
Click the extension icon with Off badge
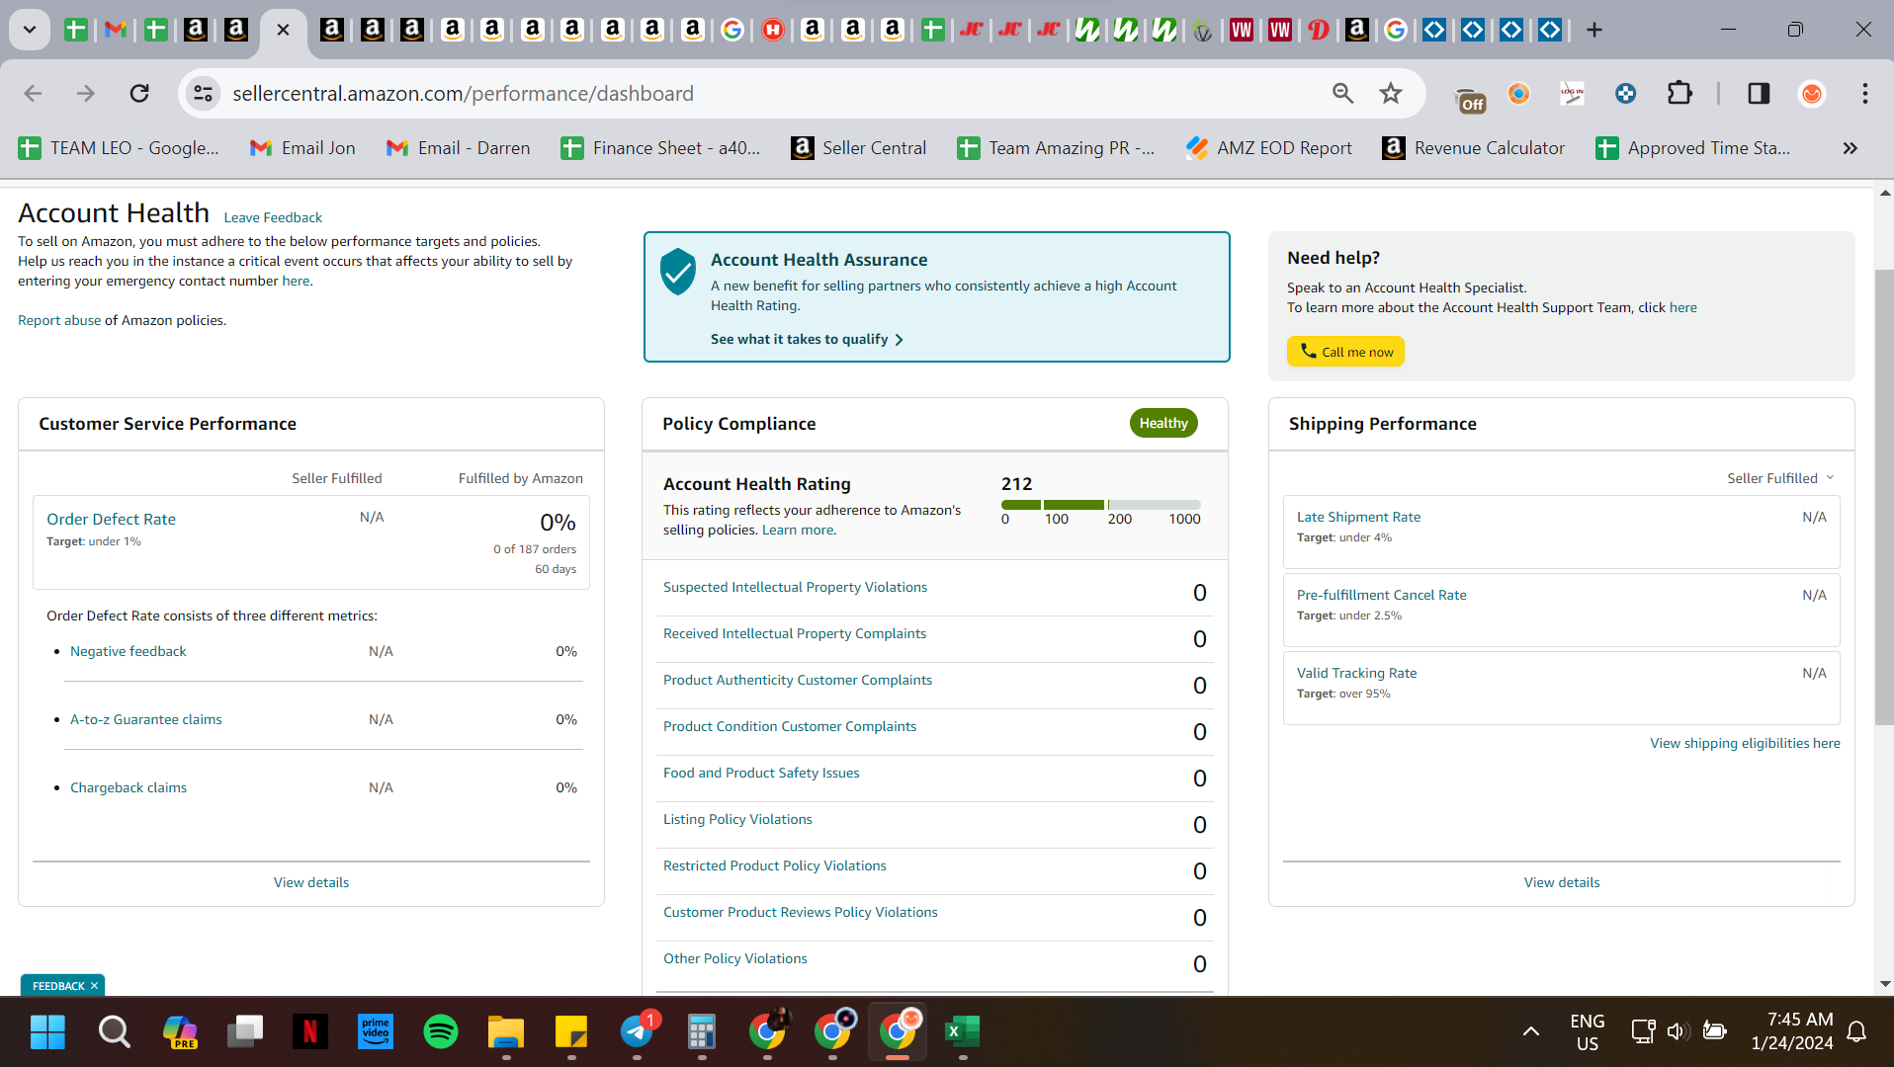[x=1470, y=98]
